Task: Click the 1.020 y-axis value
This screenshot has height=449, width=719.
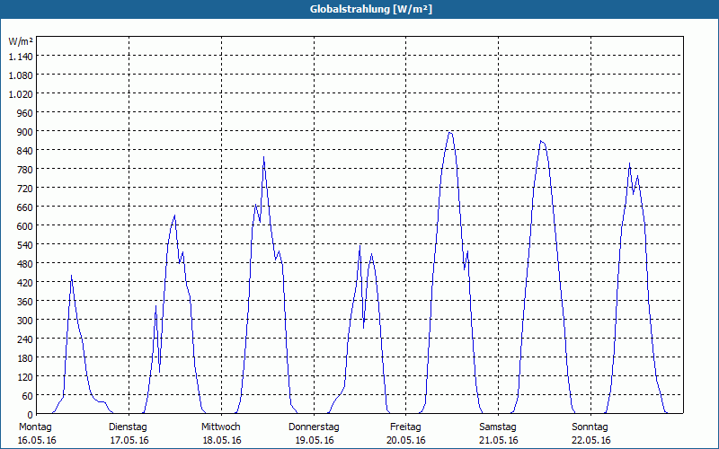Action: pos(21,94)
